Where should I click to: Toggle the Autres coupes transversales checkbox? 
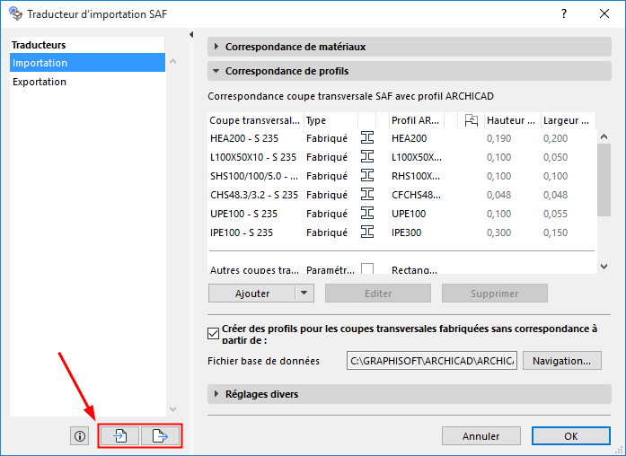pos(367,269)
